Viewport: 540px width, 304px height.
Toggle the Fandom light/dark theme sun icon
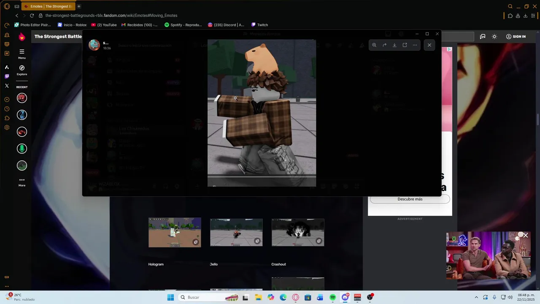click(x=494, y=37)
